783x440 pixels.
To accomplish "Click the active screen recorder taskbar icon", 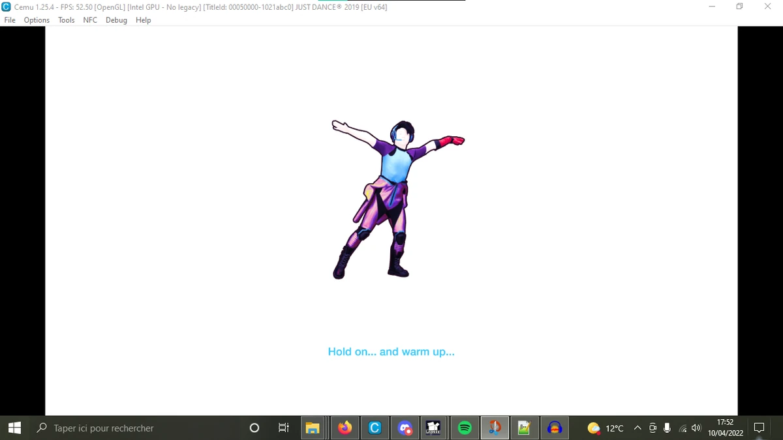I will pyautogui.click(x=495, y=428).
